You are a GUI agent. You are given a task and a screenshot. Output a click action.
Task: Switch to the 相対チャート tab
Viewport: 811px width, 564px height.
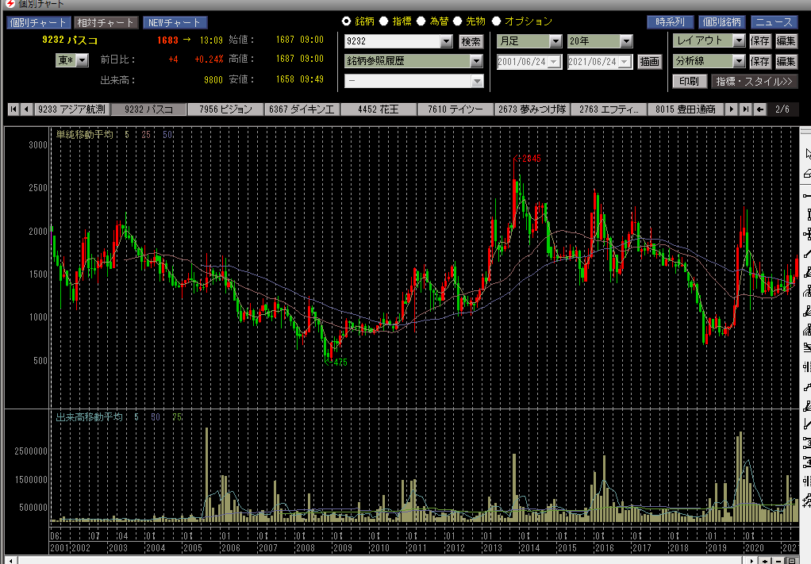[x=106, y=22]
